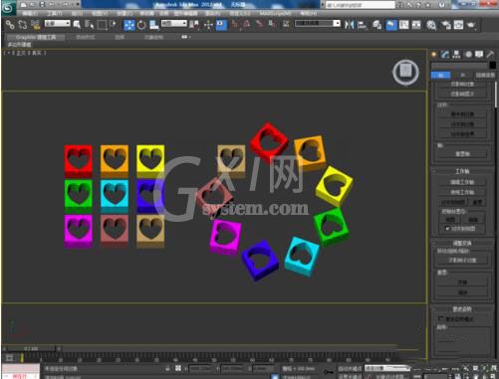Click the Unlink Selection tool

coord(23,24)
